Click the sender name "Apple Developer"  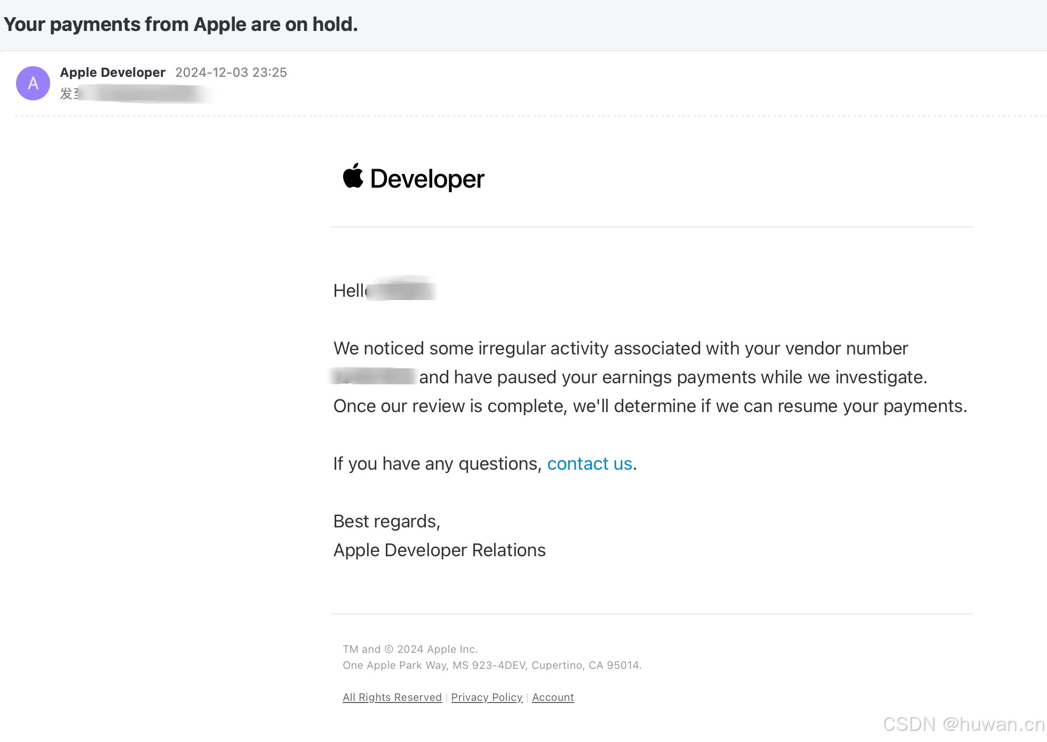(113, 72)
